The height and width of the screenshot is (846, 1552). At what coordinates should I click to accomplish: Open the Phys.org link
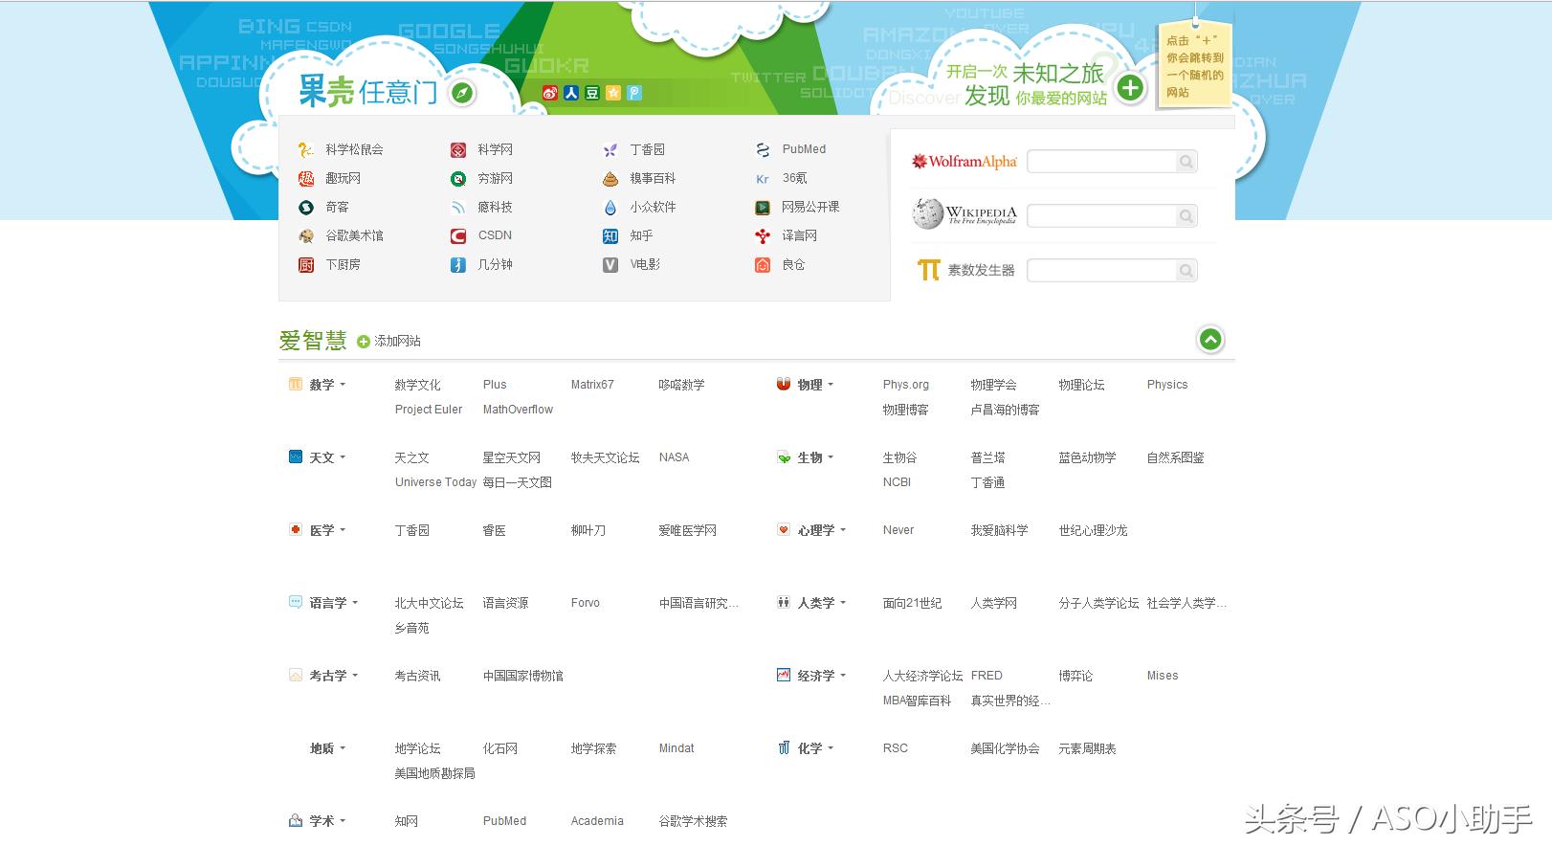point(905,385)
